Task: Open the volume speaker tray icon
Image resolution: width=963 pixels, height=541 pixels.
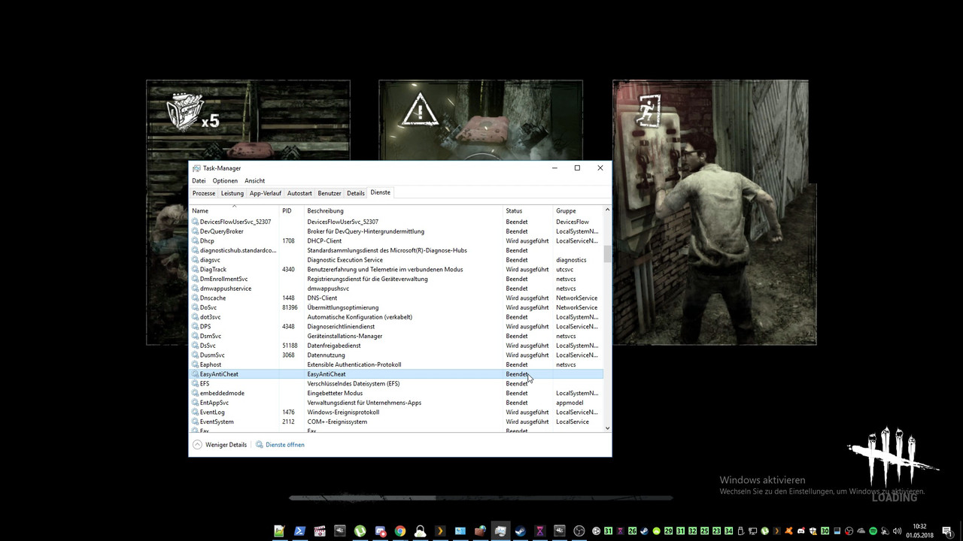Action: 897,531
